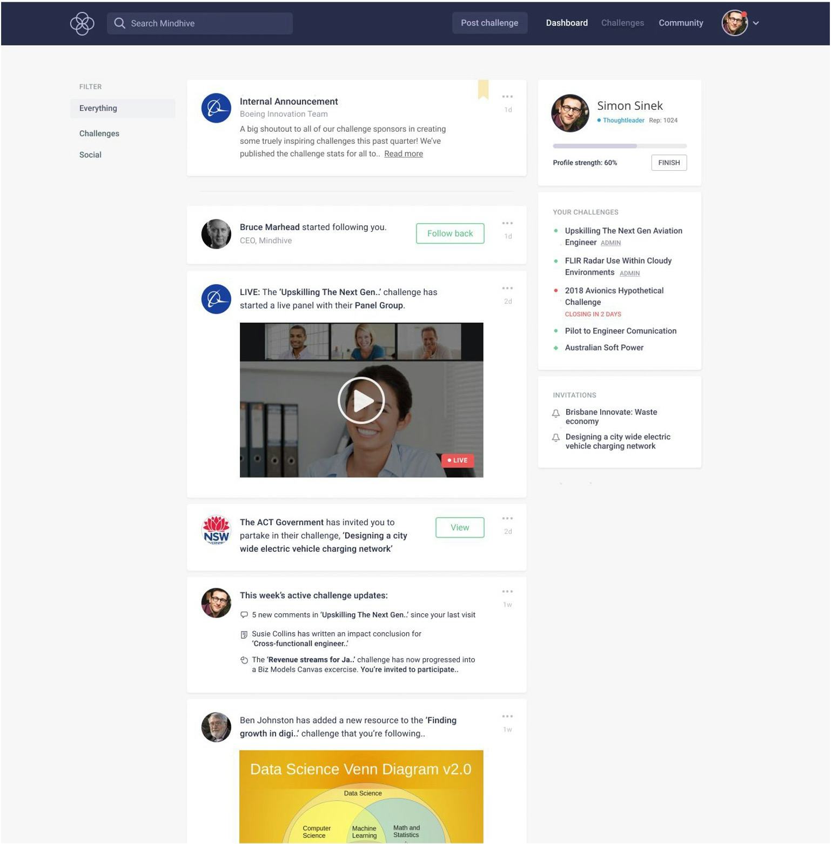Screen dimensions: 832x844
Task: Click the FINISH profile strength button
Action: pos(669,162)
